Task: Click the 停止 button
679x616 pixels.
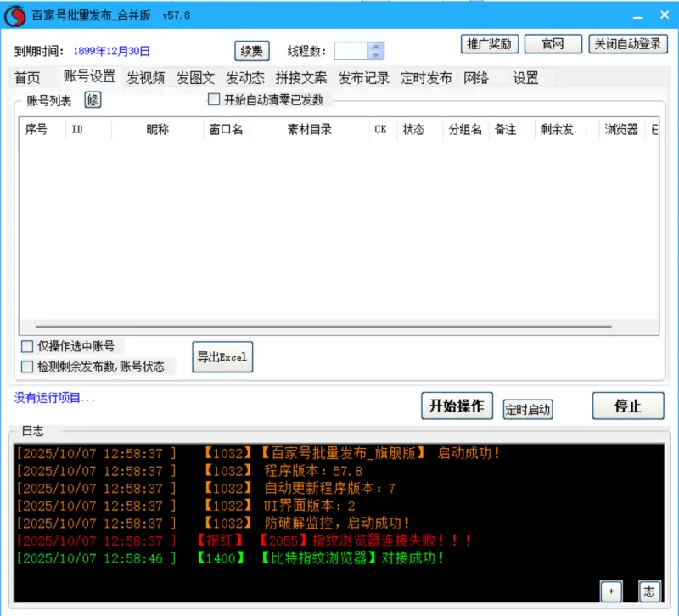Action: [628, 406]
